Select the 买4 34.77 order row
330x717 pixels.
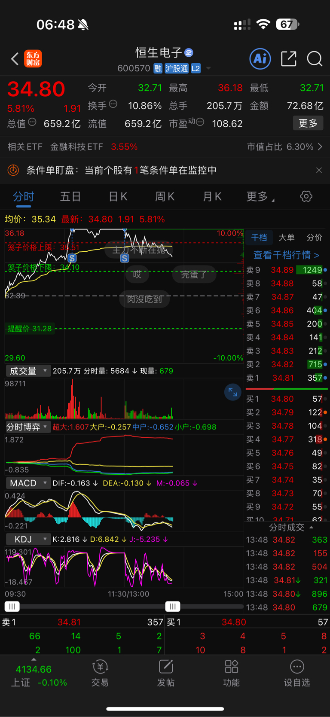(287, 439)
